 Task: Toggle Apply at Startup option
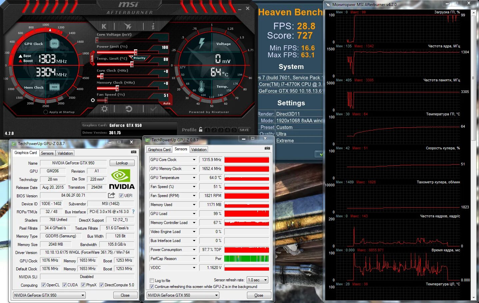[x=46, y=112]
